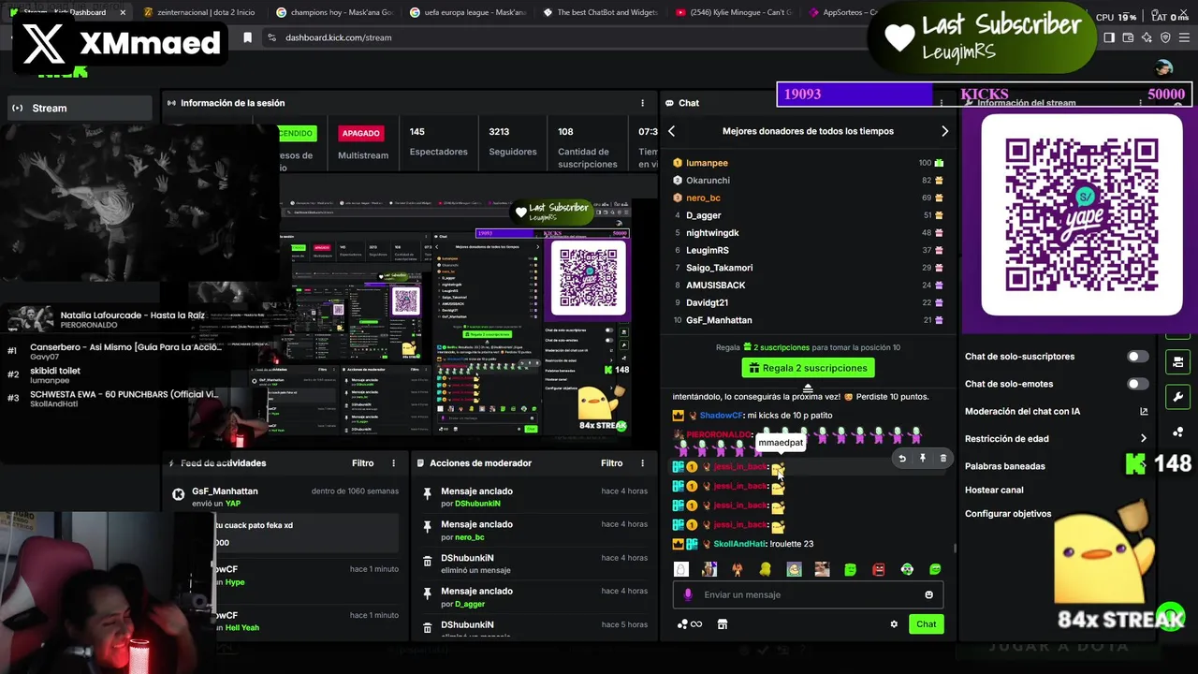Open Filtro in Feed de actividades
The width and height of the screenshot is (1198, 674).
(x=363, y=463)
